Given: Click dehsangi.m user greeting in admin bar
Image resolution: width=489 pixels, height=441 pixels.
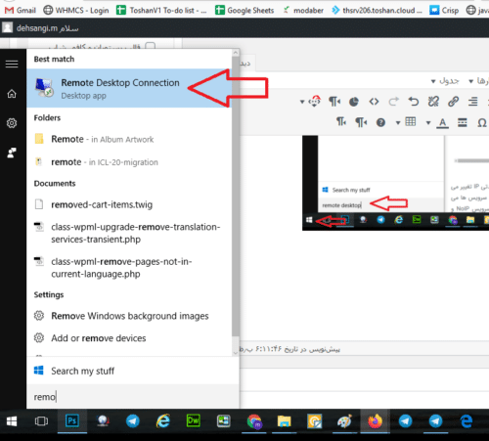Looking at the screenshot, I should click(40, 28).
